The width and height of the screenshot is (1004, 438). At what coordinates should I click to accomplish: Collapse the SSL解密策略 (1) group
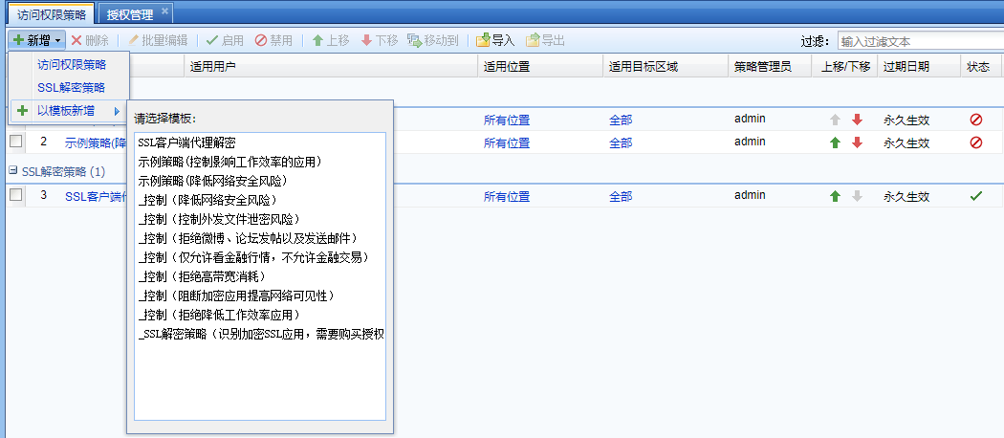[13, 170]
